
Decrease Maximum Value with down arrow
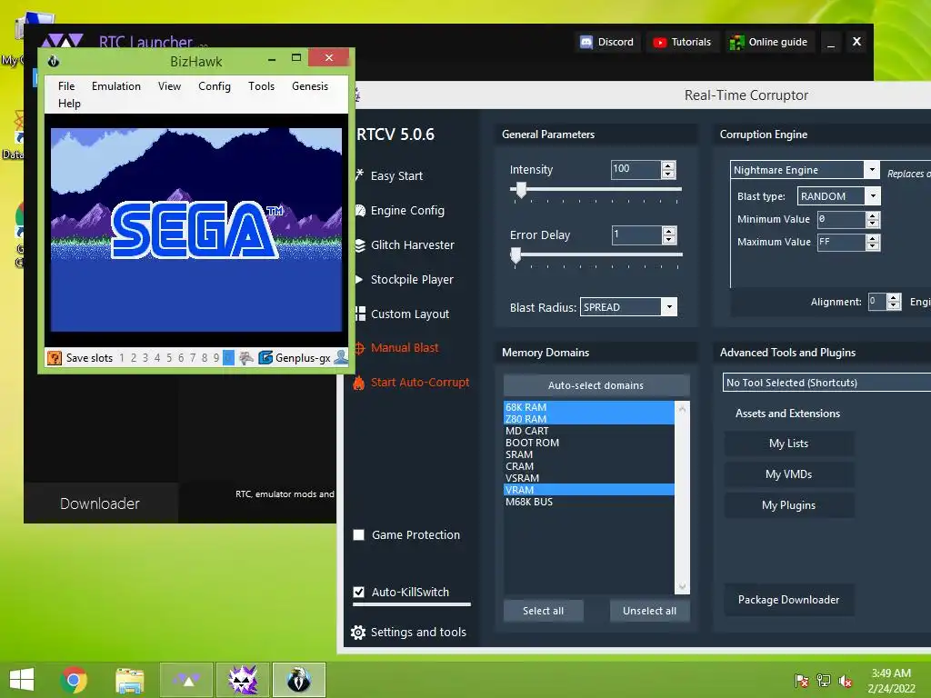[x=872, y=245]
